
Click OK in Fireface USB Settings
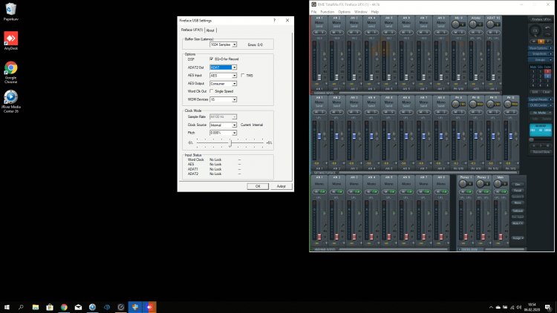258,186
